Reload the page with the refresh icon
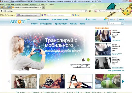132x93 pixels. pyautogui.click(x=86, y=11)
